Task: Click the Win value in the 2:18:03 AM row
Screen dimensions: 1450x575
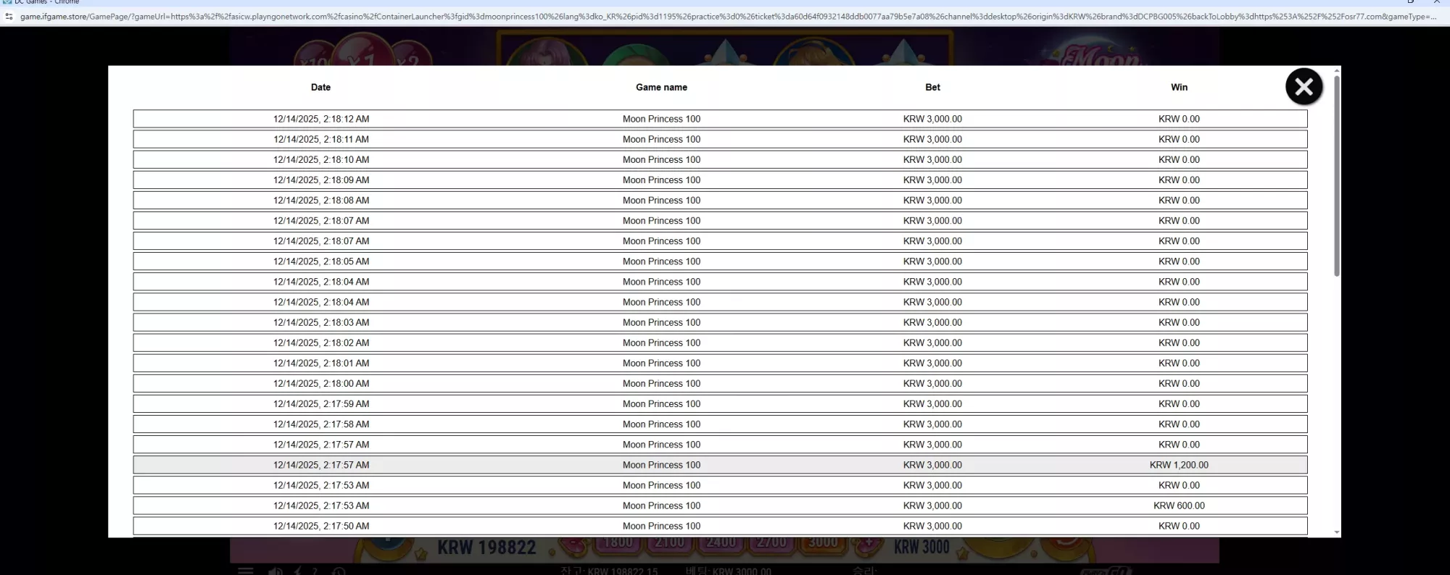Action: [x=1179, y=323]
